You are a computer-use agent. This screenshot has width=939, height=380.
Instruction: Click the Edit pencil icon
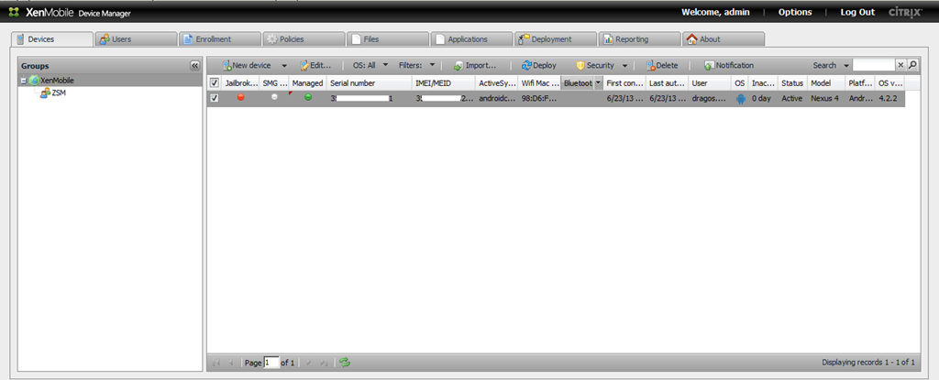[304, 66]
